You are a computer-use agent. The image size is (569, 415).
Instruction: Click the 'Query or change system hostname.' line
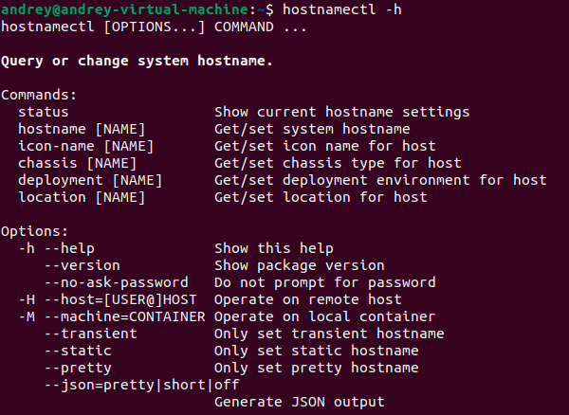(x=138, y=61)
